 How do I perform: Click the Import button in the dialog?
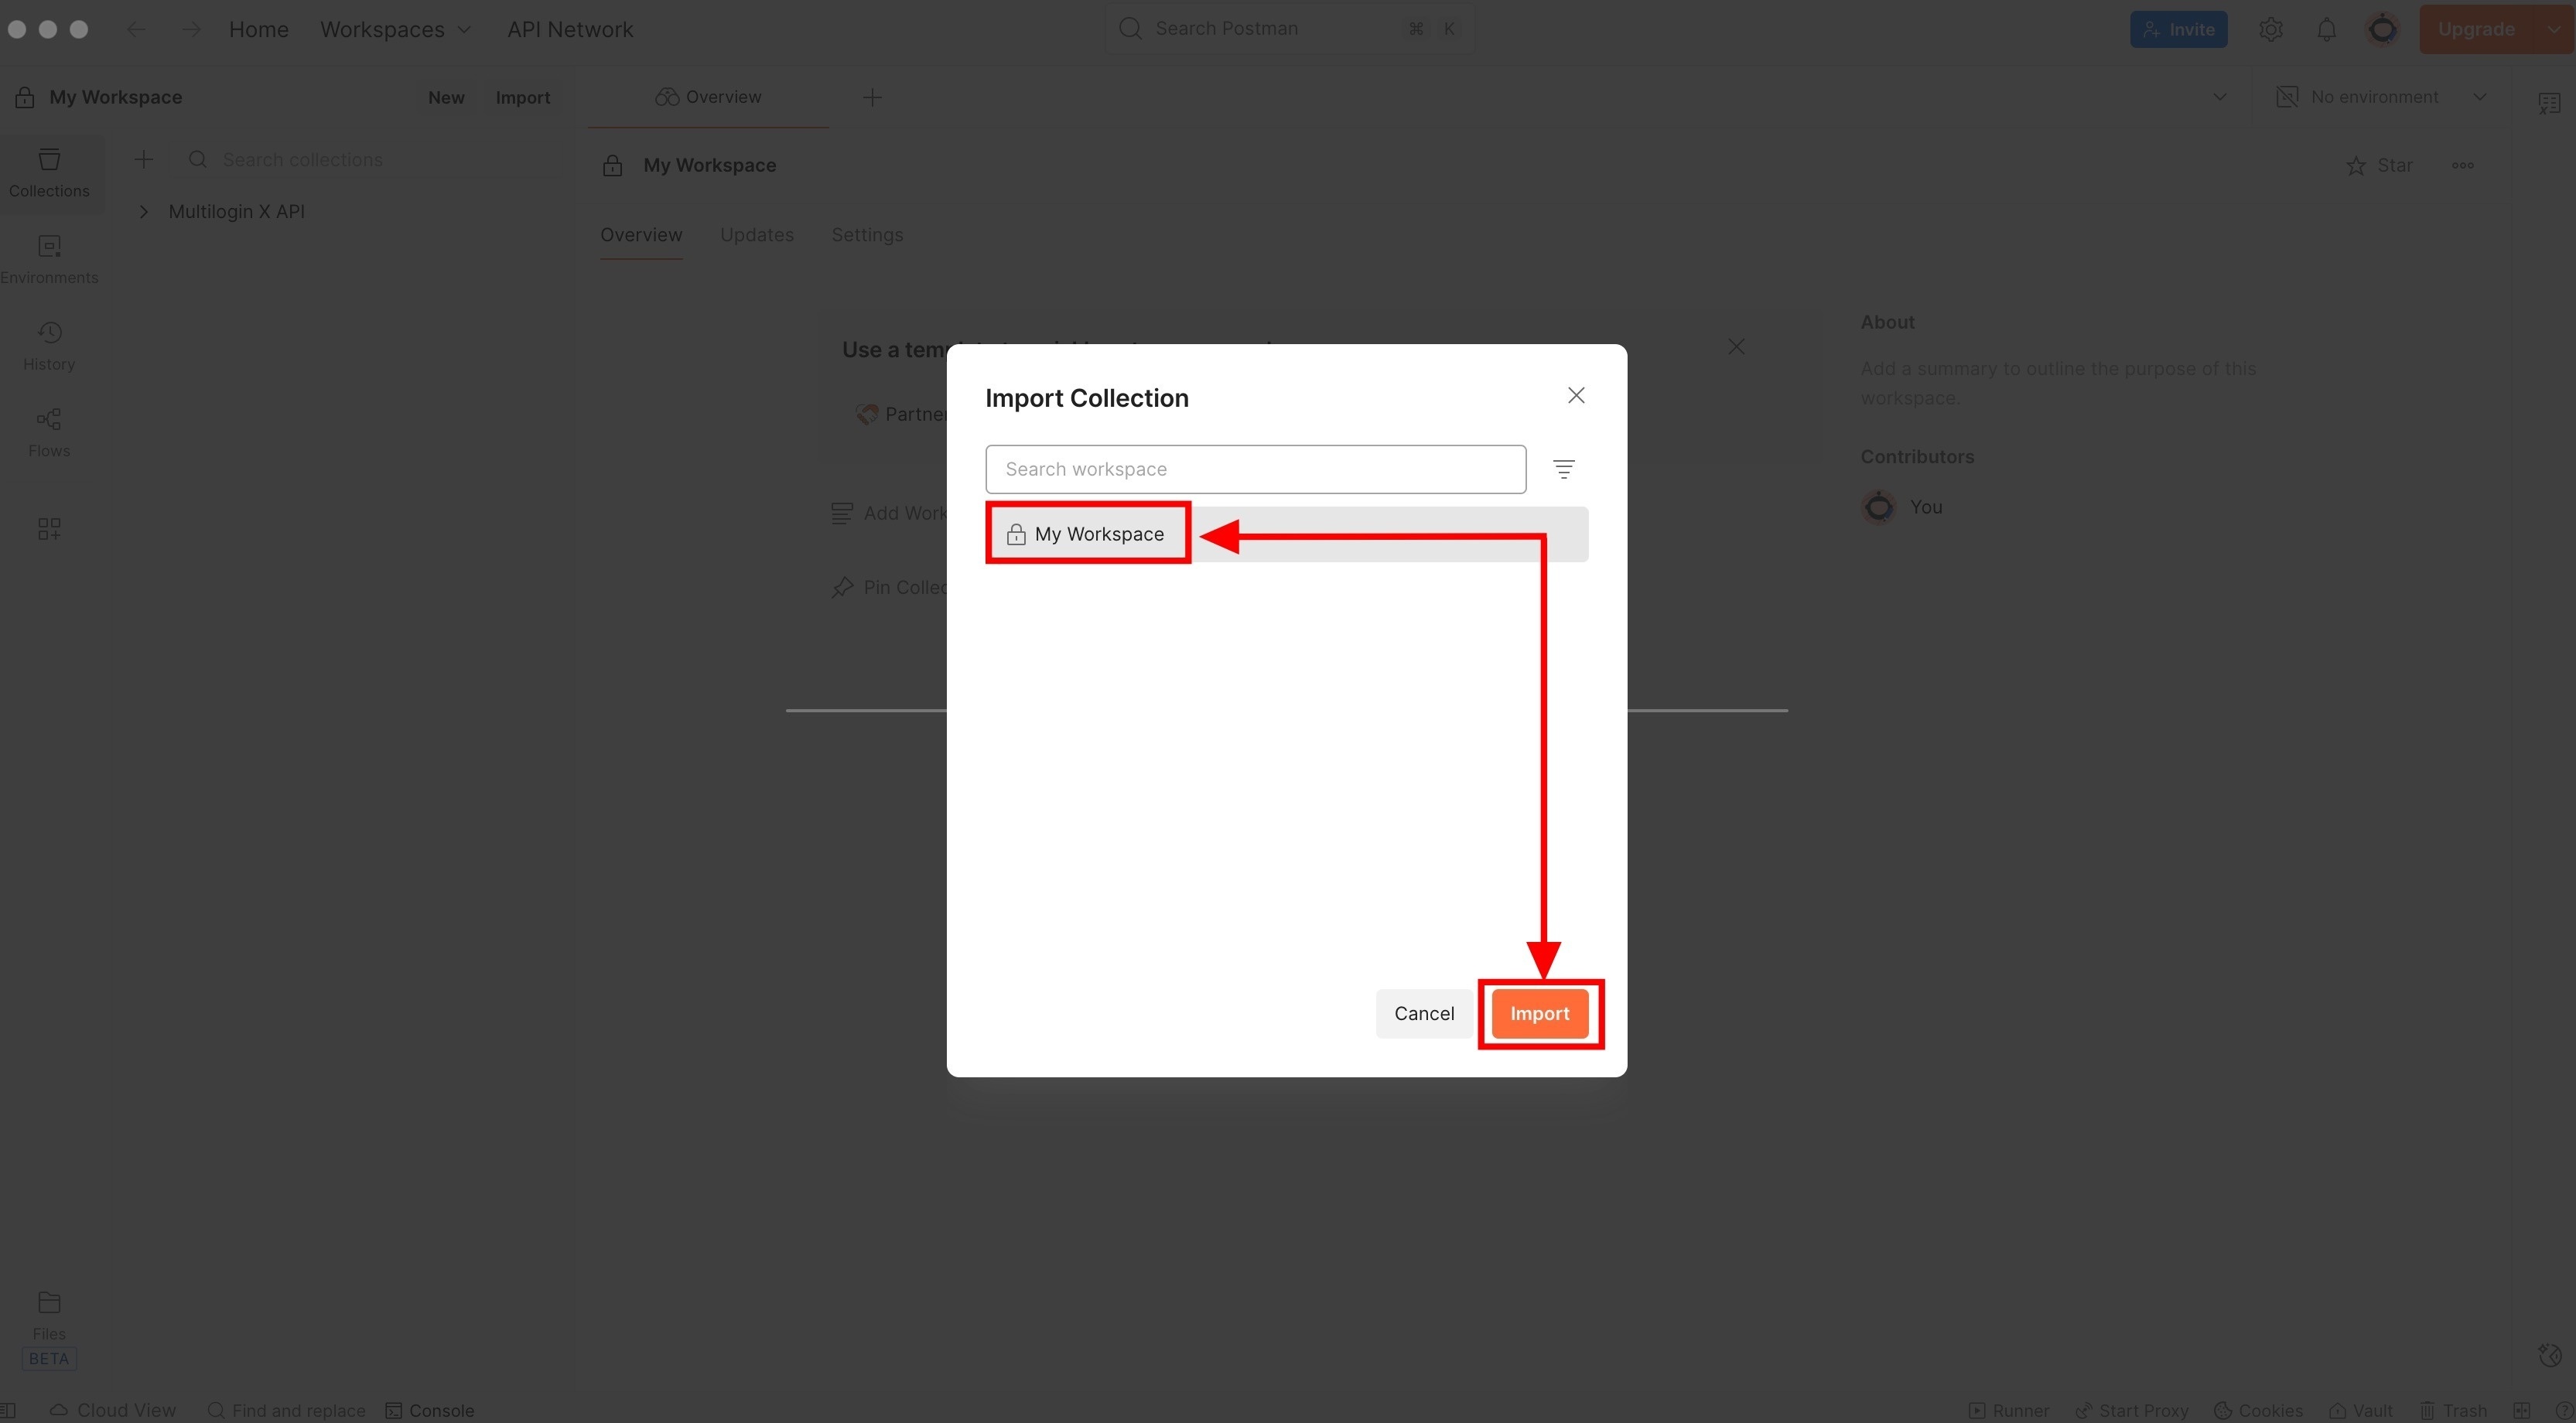[1540, 1013]
